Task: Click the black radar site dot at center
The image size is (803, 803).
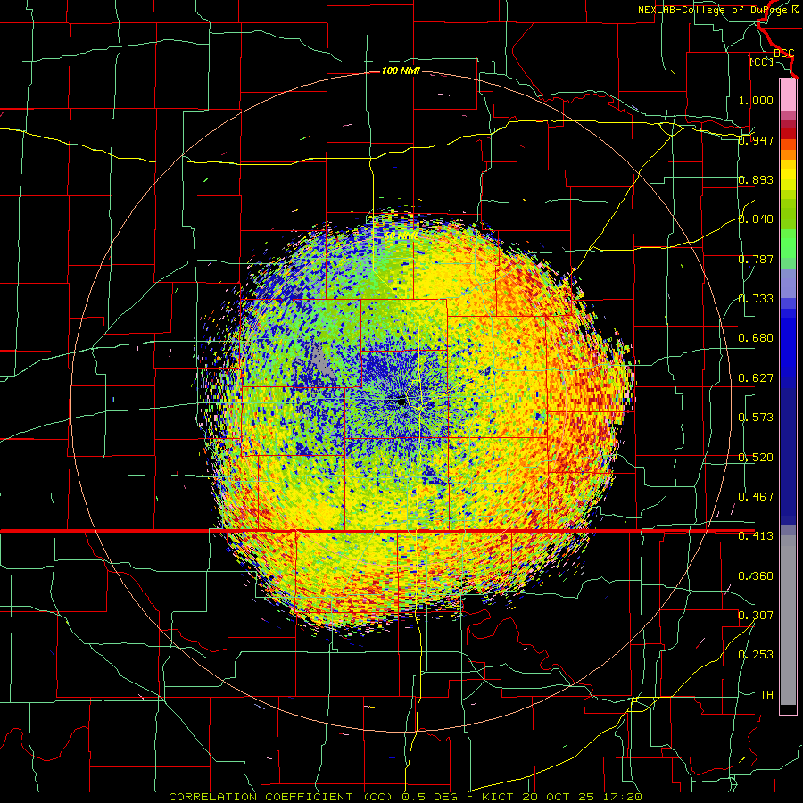Action: (402, 401)
